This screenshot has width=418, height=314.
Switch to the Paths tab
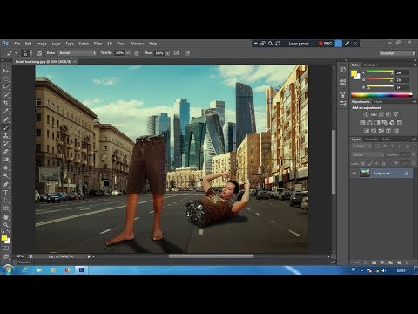coord(386,140)
